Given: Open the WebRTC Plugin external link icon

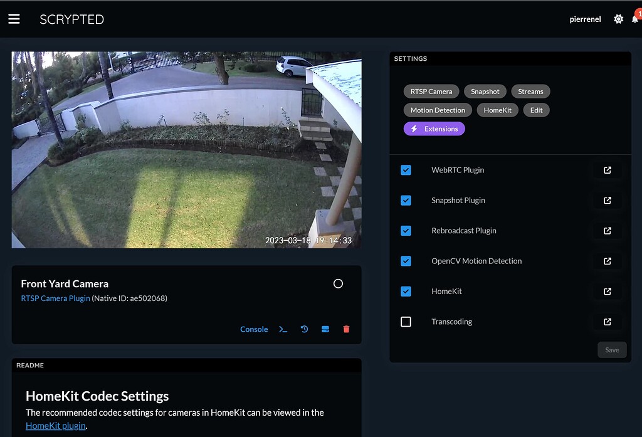Looking at the screenshot, I should click(606, 170).
